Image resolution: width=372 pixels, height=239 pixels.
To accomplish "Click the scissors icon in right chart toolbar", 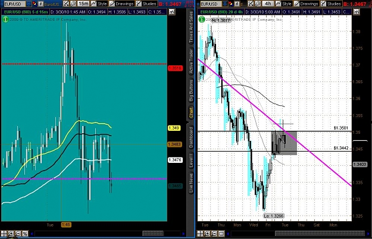I will 251,4.
